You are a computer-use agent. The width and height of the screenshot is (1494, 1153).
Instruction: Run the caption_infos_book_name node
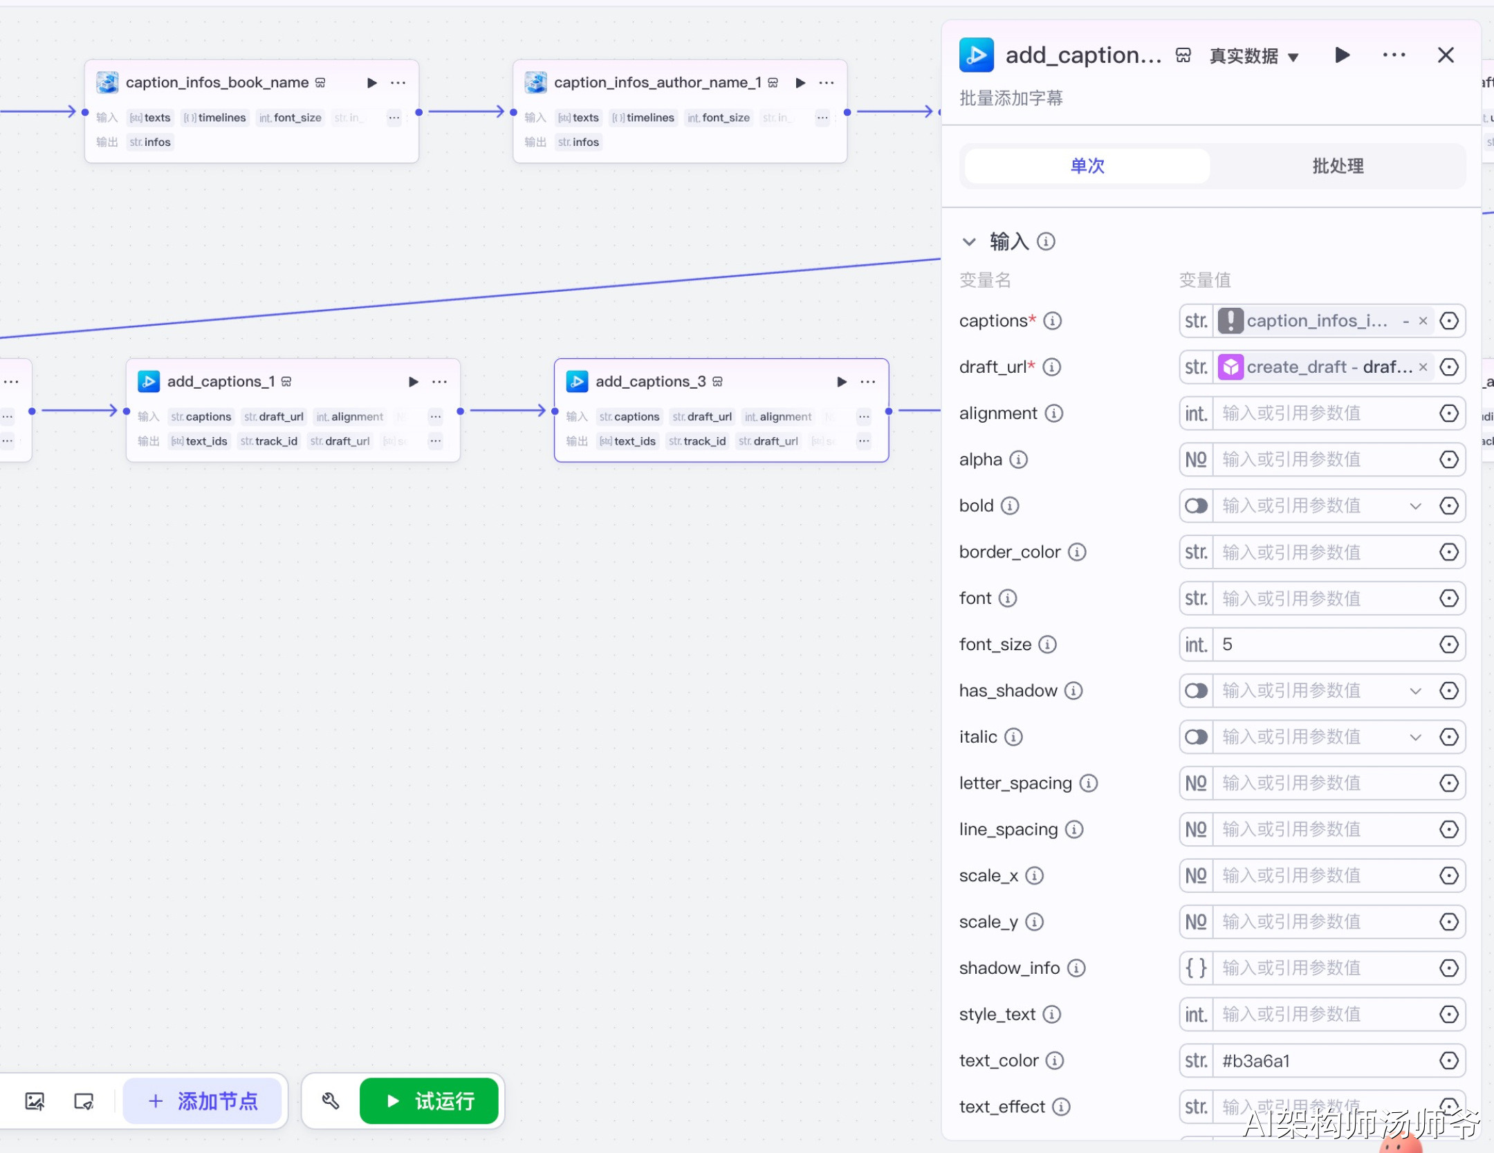(x=372, y=83)
